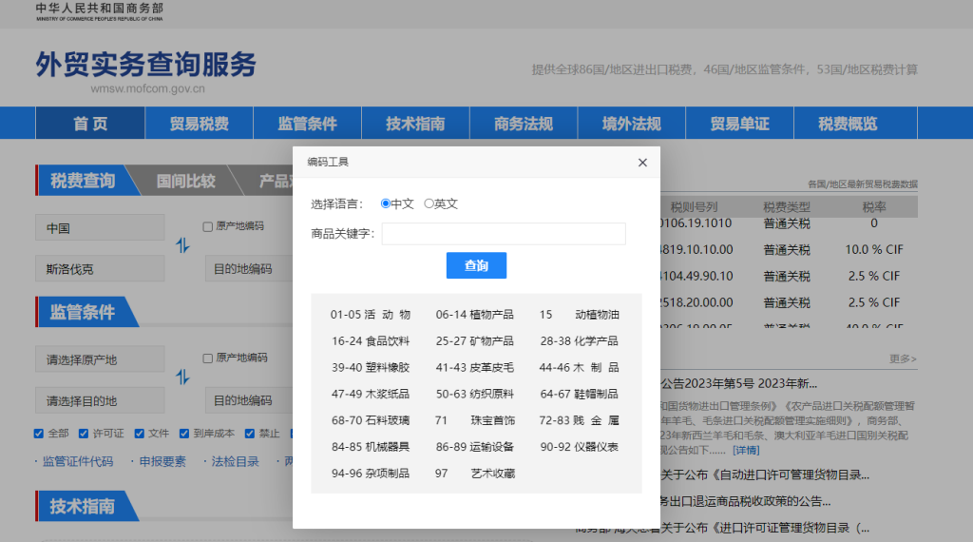
Task: Open the 贸易单证 navigation tab
Action: (x=739, y=123)
